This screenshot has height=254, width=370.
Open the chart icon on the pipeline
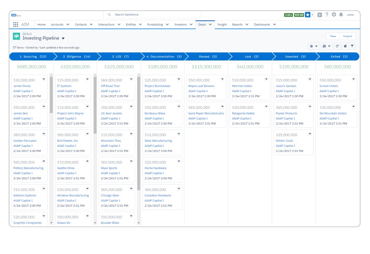[345, 46]
